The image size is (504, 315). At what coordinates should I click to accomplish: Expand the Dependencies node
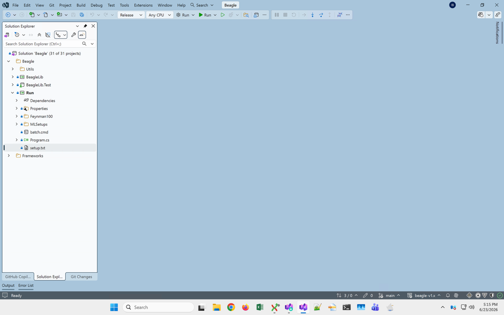pyautogui.click(x=17, y=100)
